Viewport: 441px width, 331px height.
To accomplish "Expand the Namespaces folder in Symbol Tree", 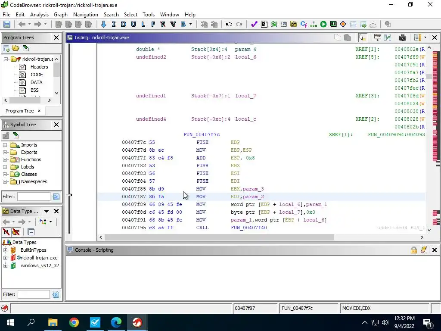I will pyautogui.click(x=5, y=181).
